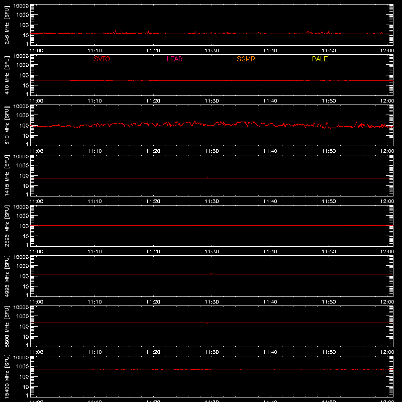This screenshot has height=402, width=402.
Task: Click the 10 tick on the 15400 MHz axis
Action: point(26,387)
